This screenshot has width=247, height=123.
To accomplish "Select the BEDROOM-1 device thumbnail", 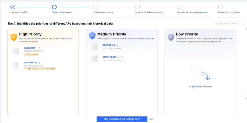I will pyautogui.click(x=16, y=51).
